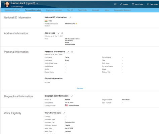
Task: Switch to the Scorecard tab
Action: tap(95, 10)
